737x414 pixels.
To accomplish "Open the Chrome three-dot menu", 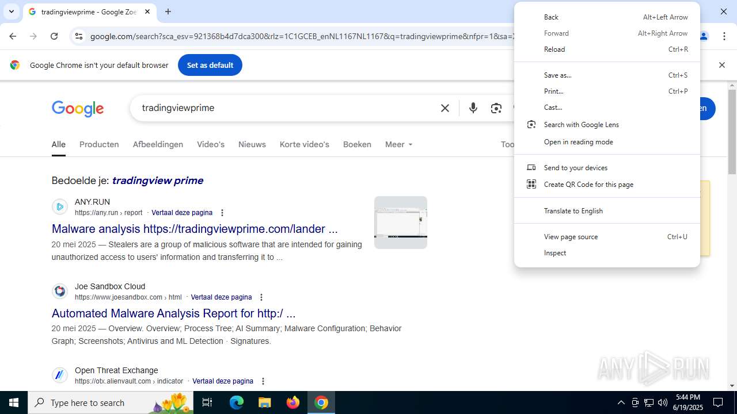I will tap(724, 36).
